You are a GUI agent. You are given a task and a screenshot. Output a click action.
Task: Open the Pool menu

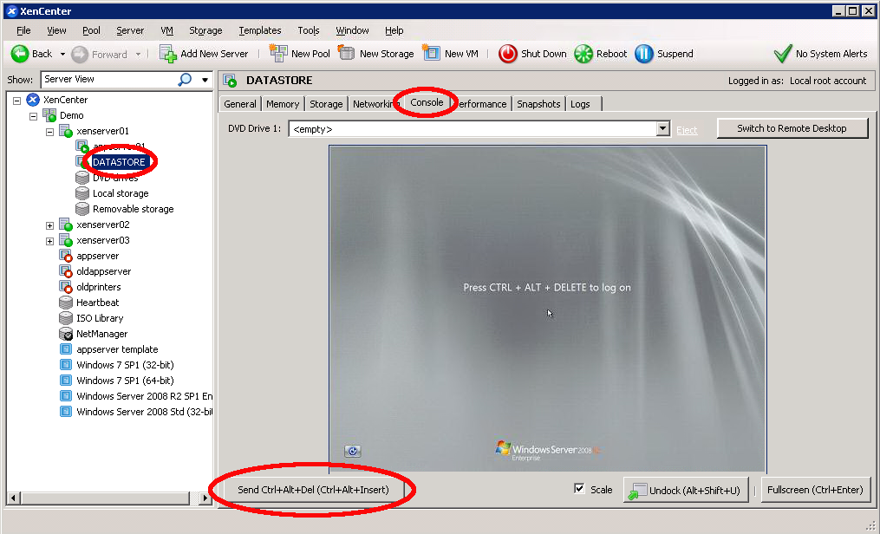click(x=92, y=30)
